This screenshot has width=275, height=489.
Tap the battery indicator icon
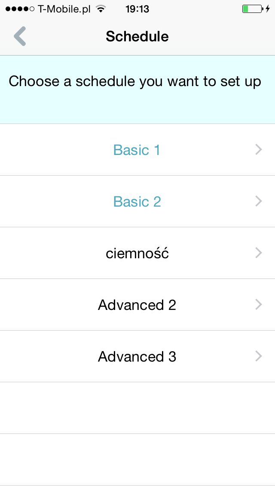(252, 9)
